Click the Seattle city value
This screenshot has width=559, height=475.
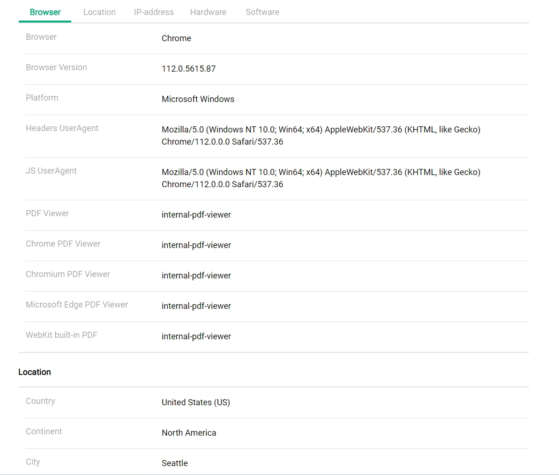(x=175, y=463)
